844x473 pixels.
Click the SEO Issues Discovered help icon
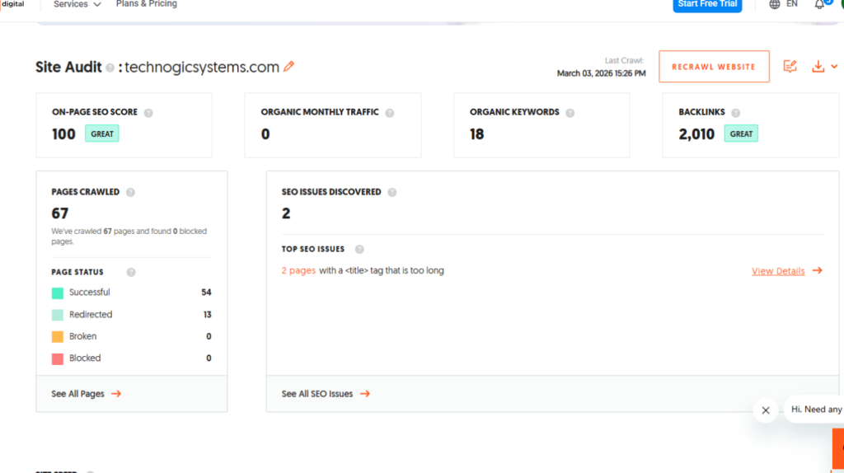[392, 192]
